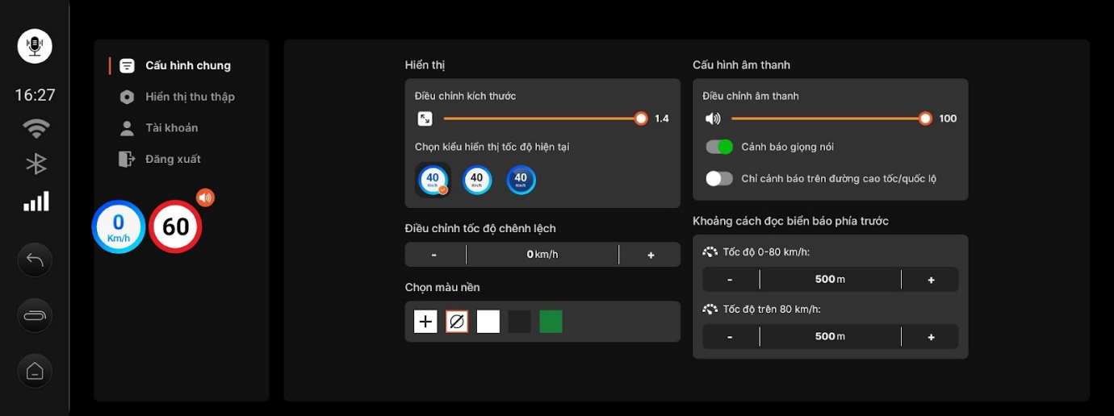Tap the 60 speed limit sign widget

click(175, 227)
